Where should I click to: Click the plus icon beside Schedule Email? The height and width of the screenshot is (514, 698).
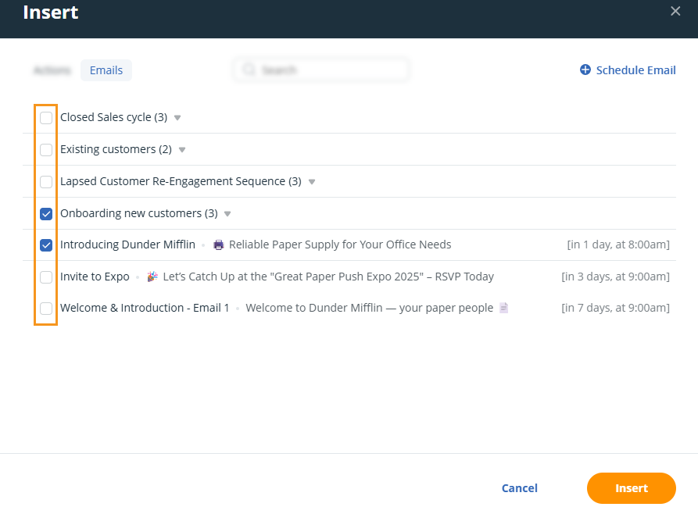(x=585, y=70)
